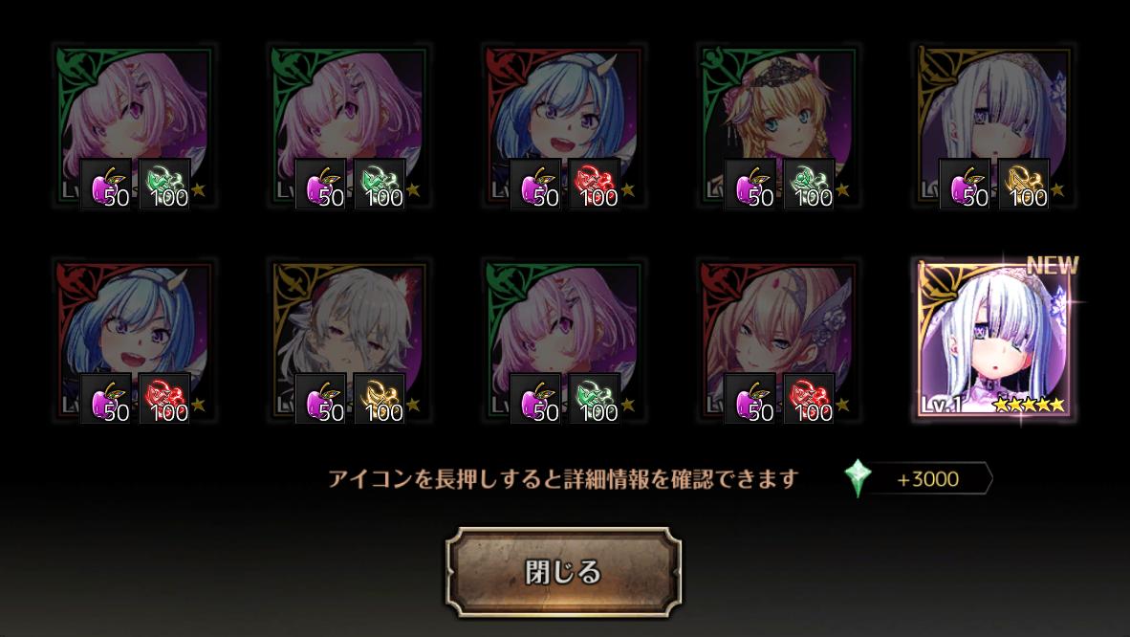
Task: Select the NEW five-star white-haired character card
Action: (x=994, y=340)
